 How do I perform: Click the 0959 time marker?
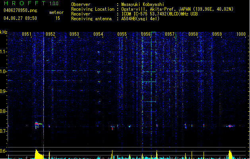point(217,34)
